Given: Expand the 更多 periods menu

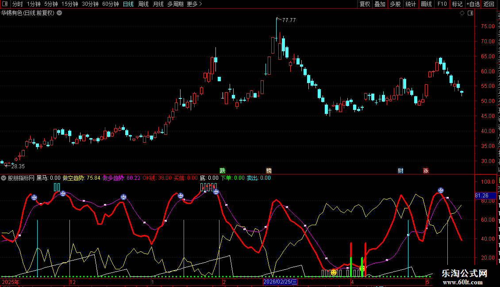Looking at the screenshot, I should pyautogui.click(x=194, y=4).
